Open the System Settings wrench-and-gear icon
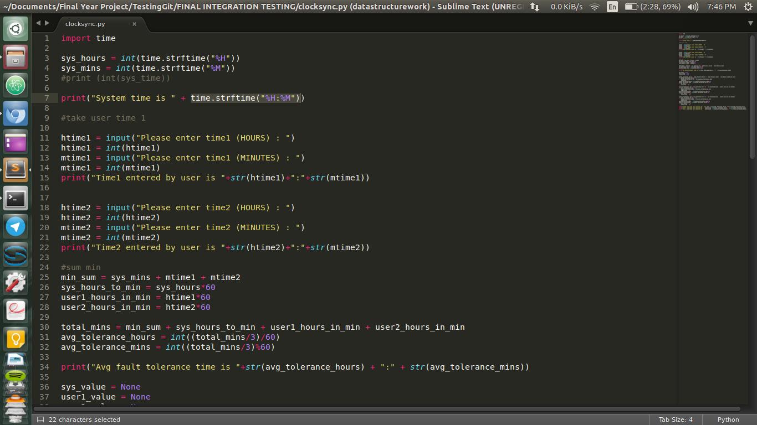Screen dimensions: 757x425 [x=16, y=283]
